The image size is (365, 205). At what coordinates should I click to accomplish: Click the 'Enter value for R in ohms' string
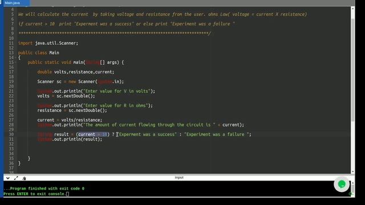point(116,105)
